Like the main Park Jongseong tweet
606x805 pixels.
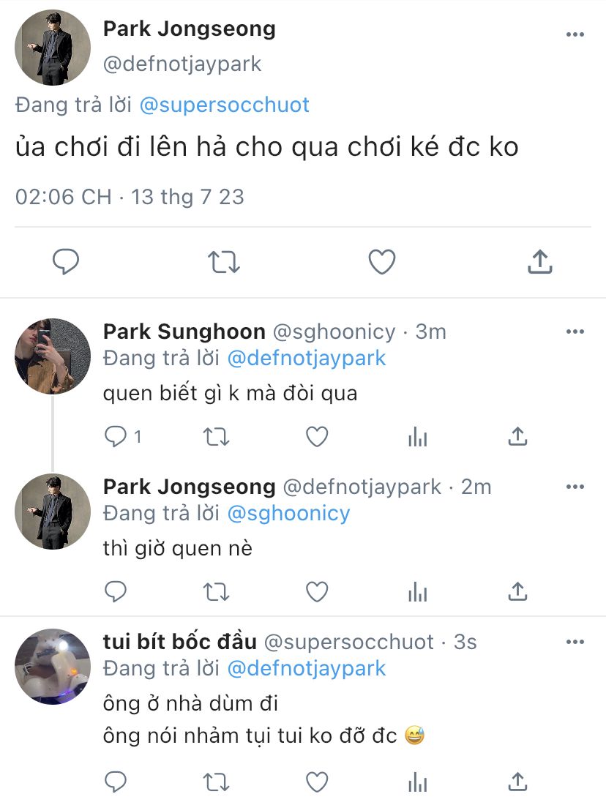381,262
